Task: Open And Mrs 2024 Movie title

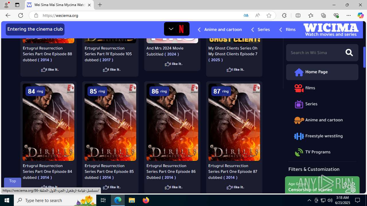Action: [x=165, y=51]
